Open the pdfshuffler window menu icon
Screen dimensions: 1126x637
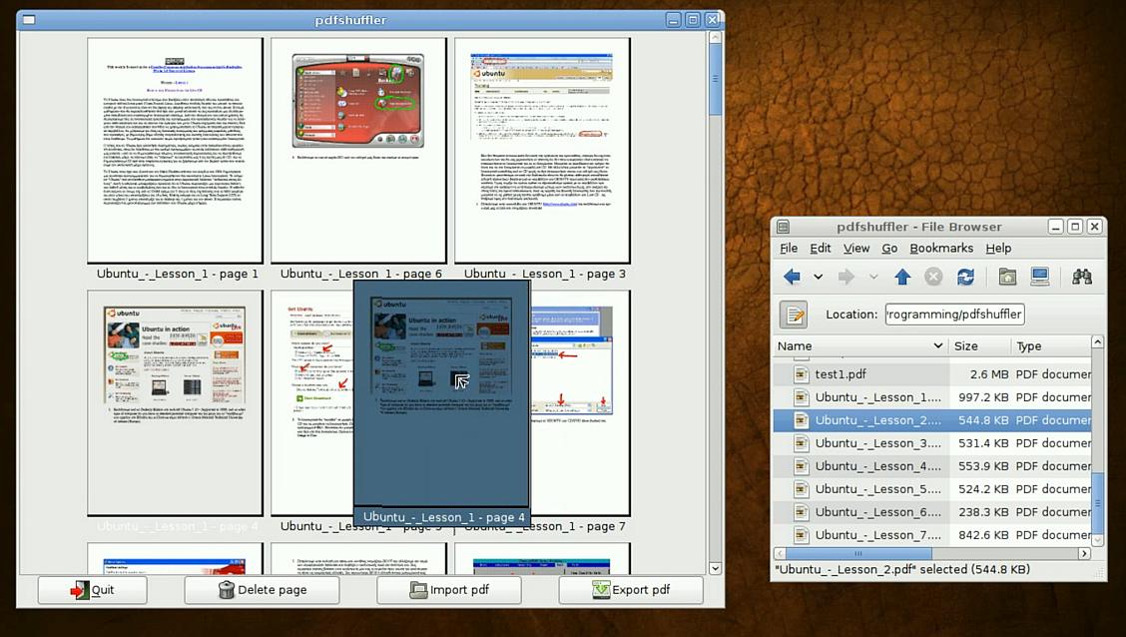click(x=29, y=19)
